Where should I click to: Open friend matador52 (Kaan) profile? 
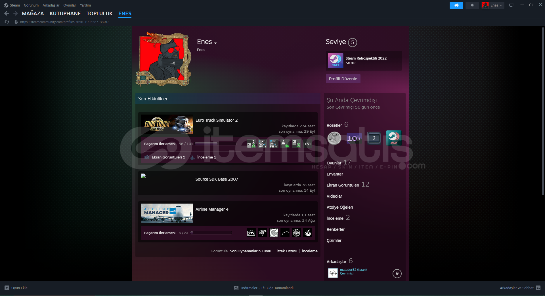pos(353,270)
